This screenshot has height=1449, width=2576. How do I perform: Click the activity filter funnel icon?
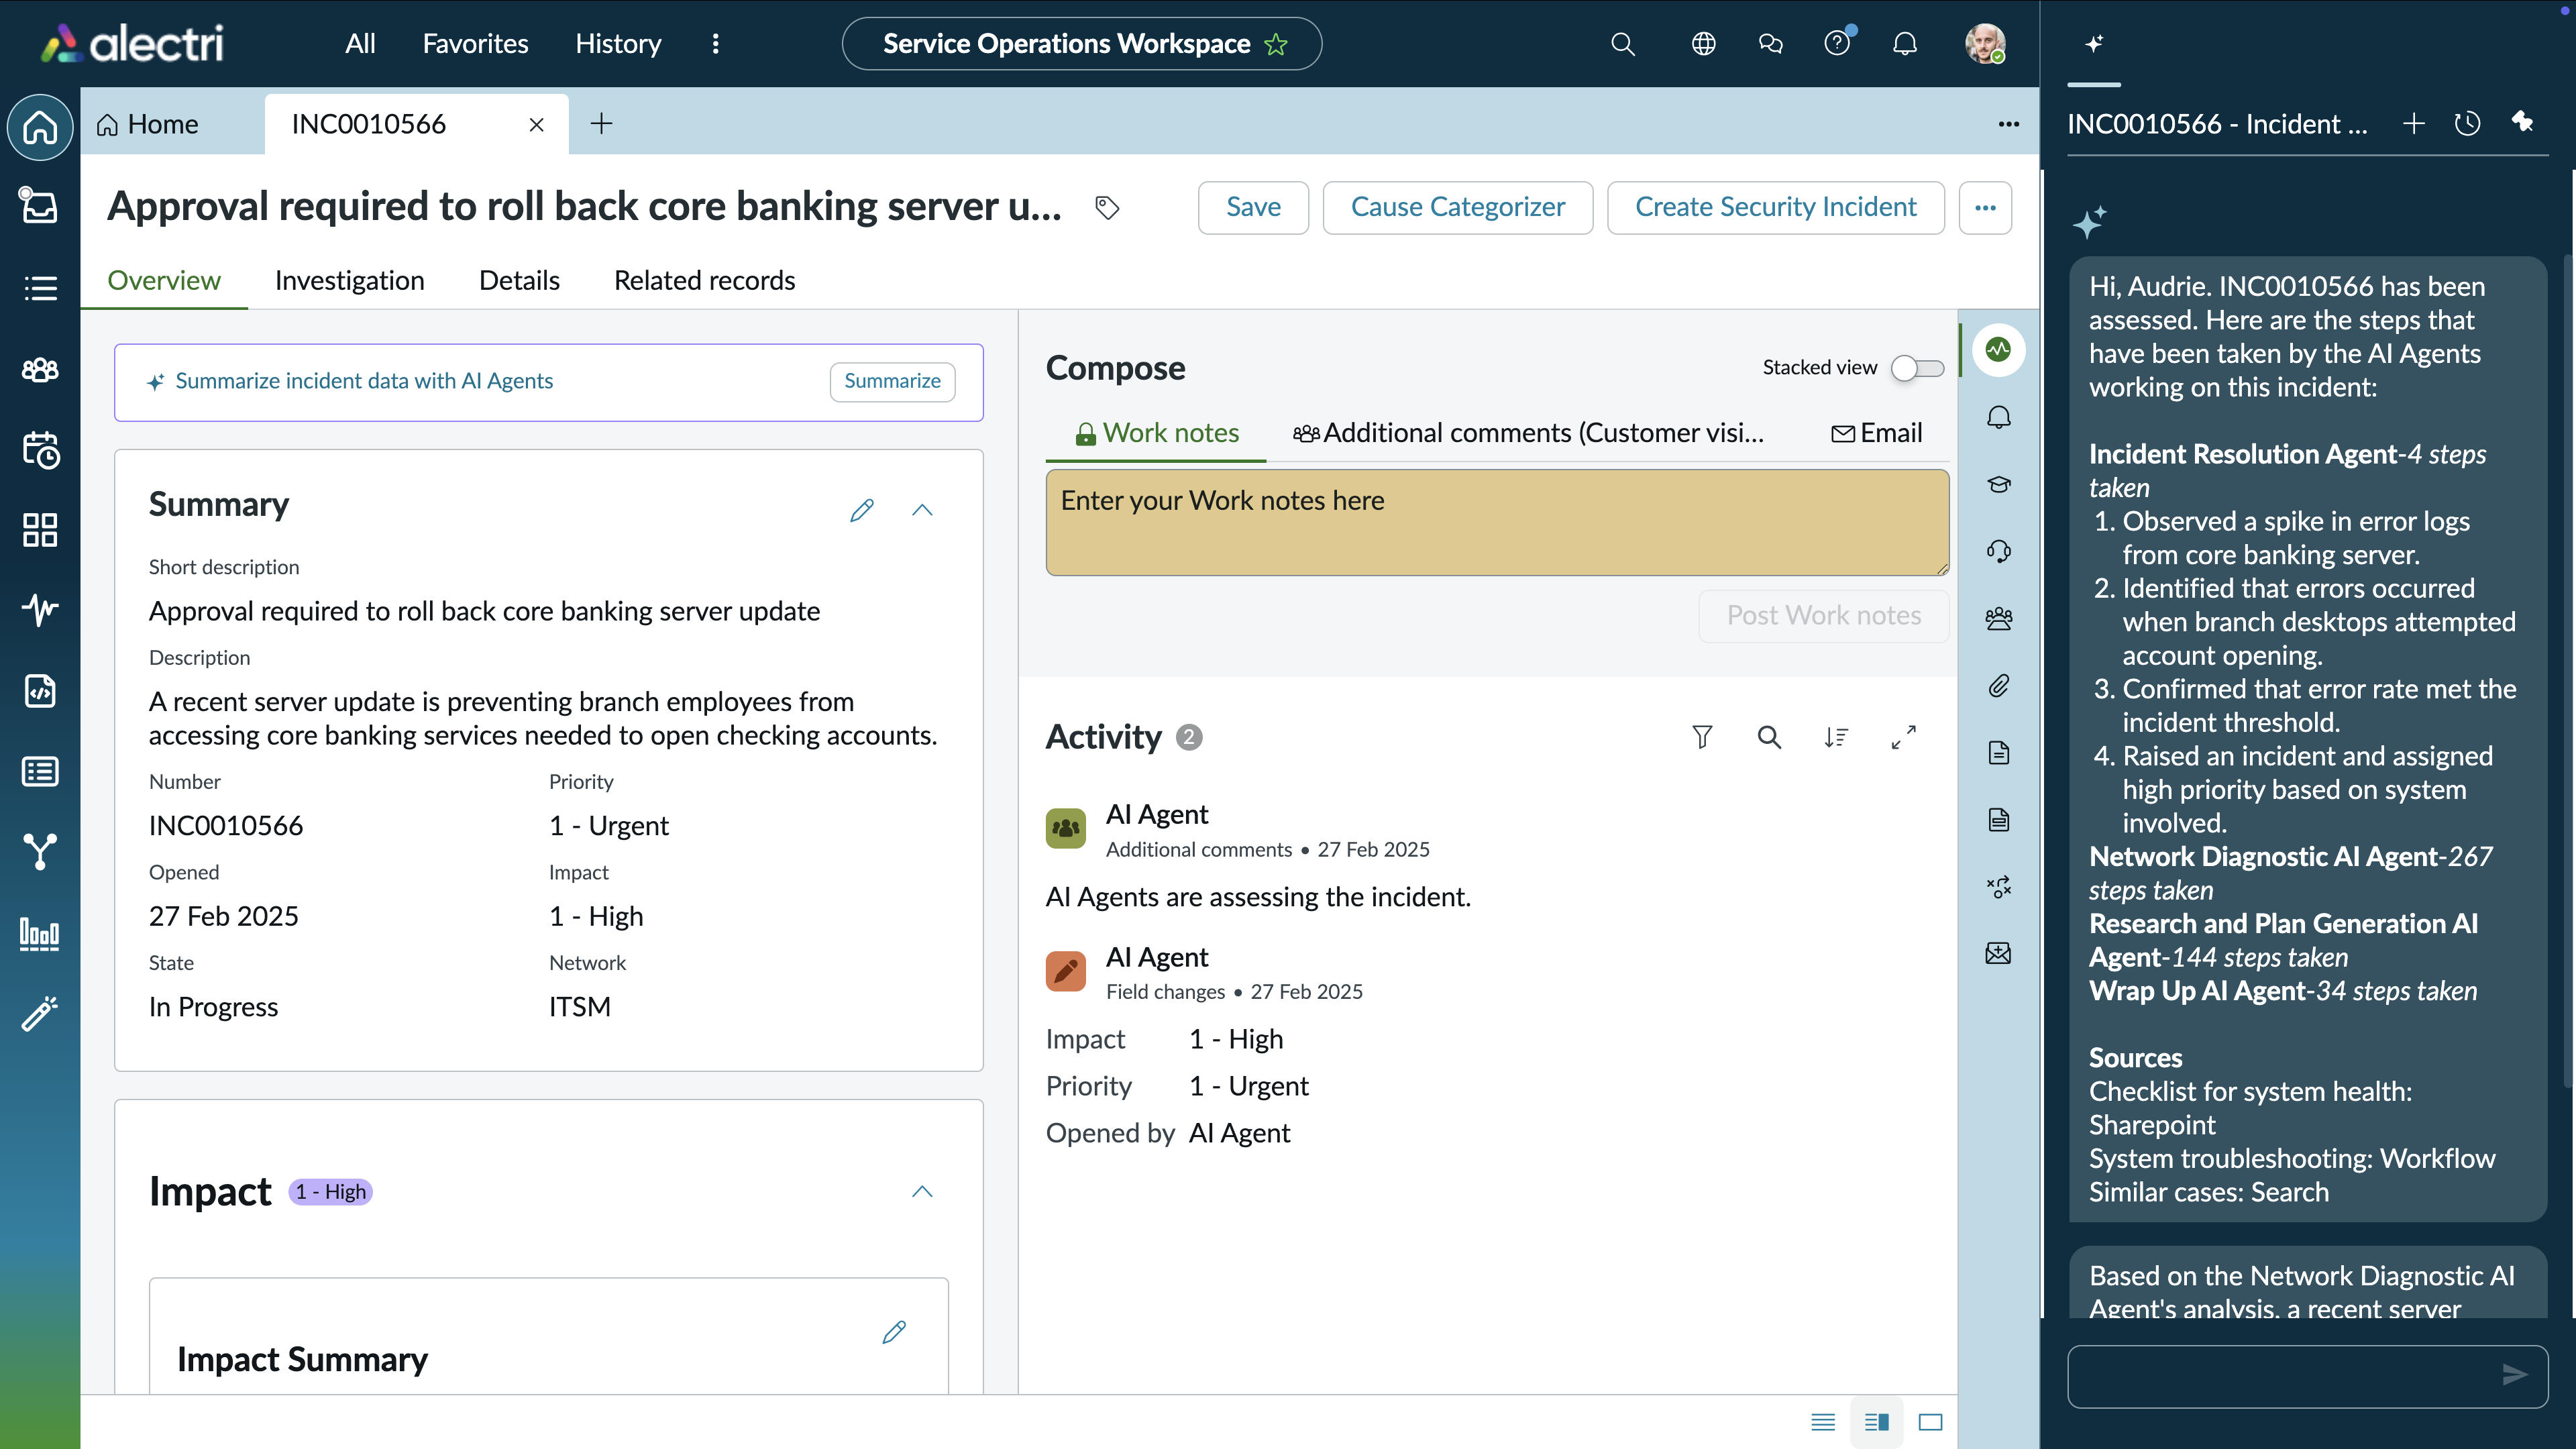click(1702, 737)
